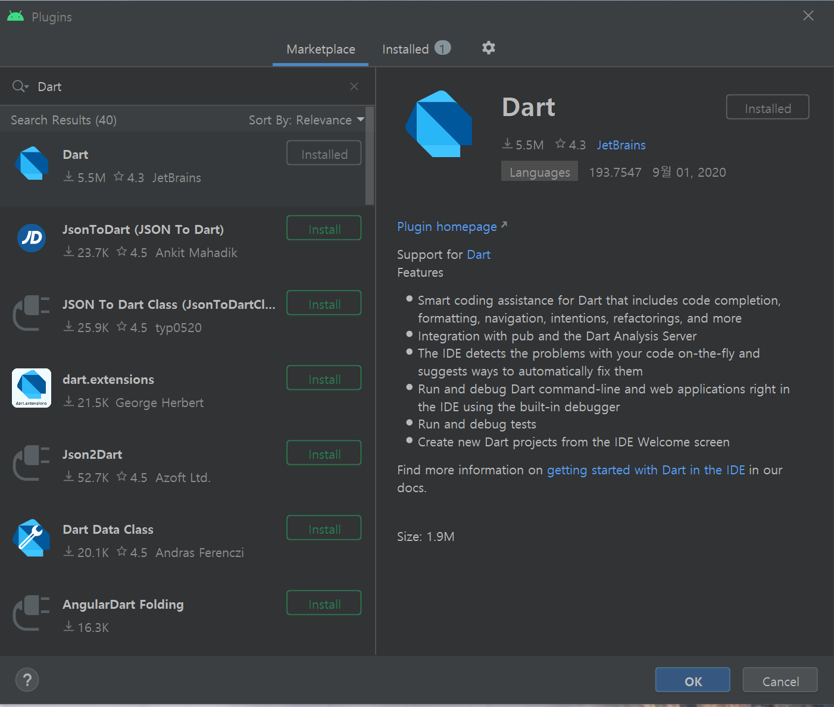Click Installed button in details panel
834x707 pixels.
click(767, 107)
